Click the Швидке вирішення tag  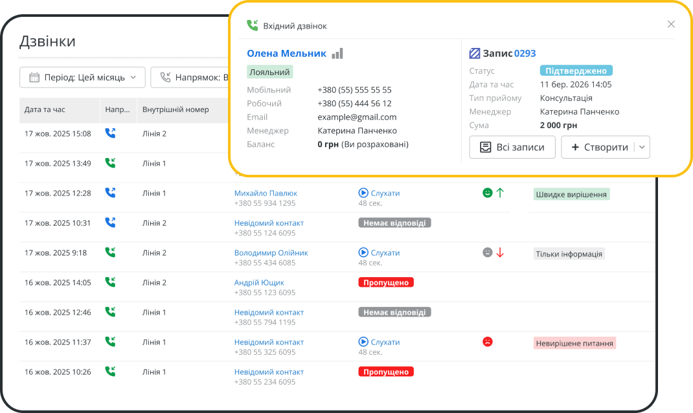571,194
